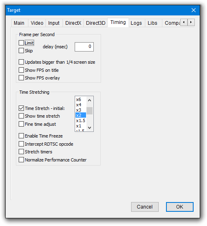Enable the Limit FPS checkbox
207x226 pixels.
click(x=21, y=43)
